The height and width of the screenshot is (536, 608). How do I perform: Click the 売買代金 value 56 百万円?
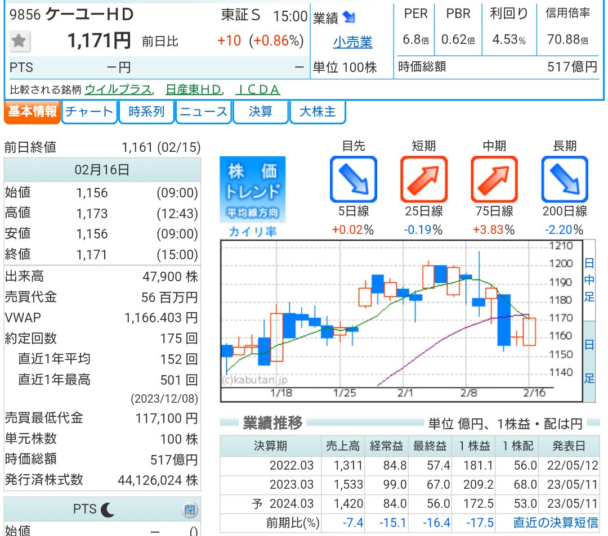click(x=169, y=298)
